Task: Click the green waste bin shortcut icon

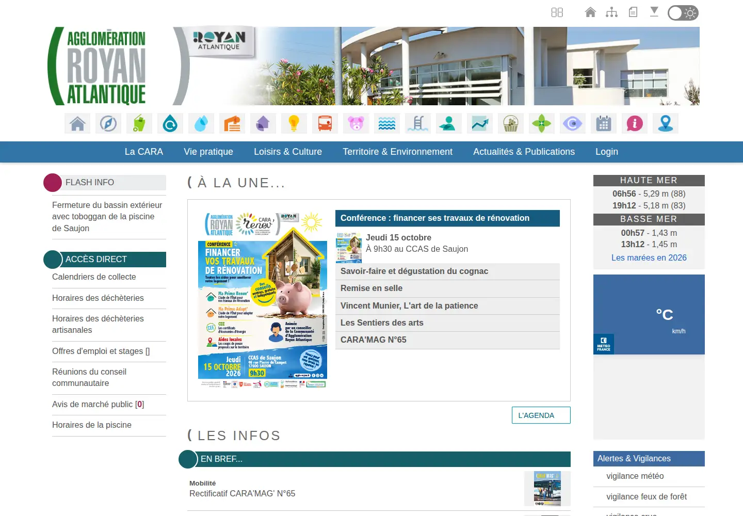Action: [x=139, y=123]
